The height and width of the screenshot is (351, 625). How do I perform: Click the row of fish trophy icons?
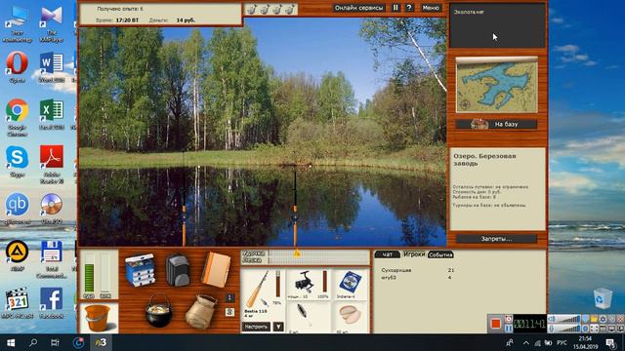point(271,9)
